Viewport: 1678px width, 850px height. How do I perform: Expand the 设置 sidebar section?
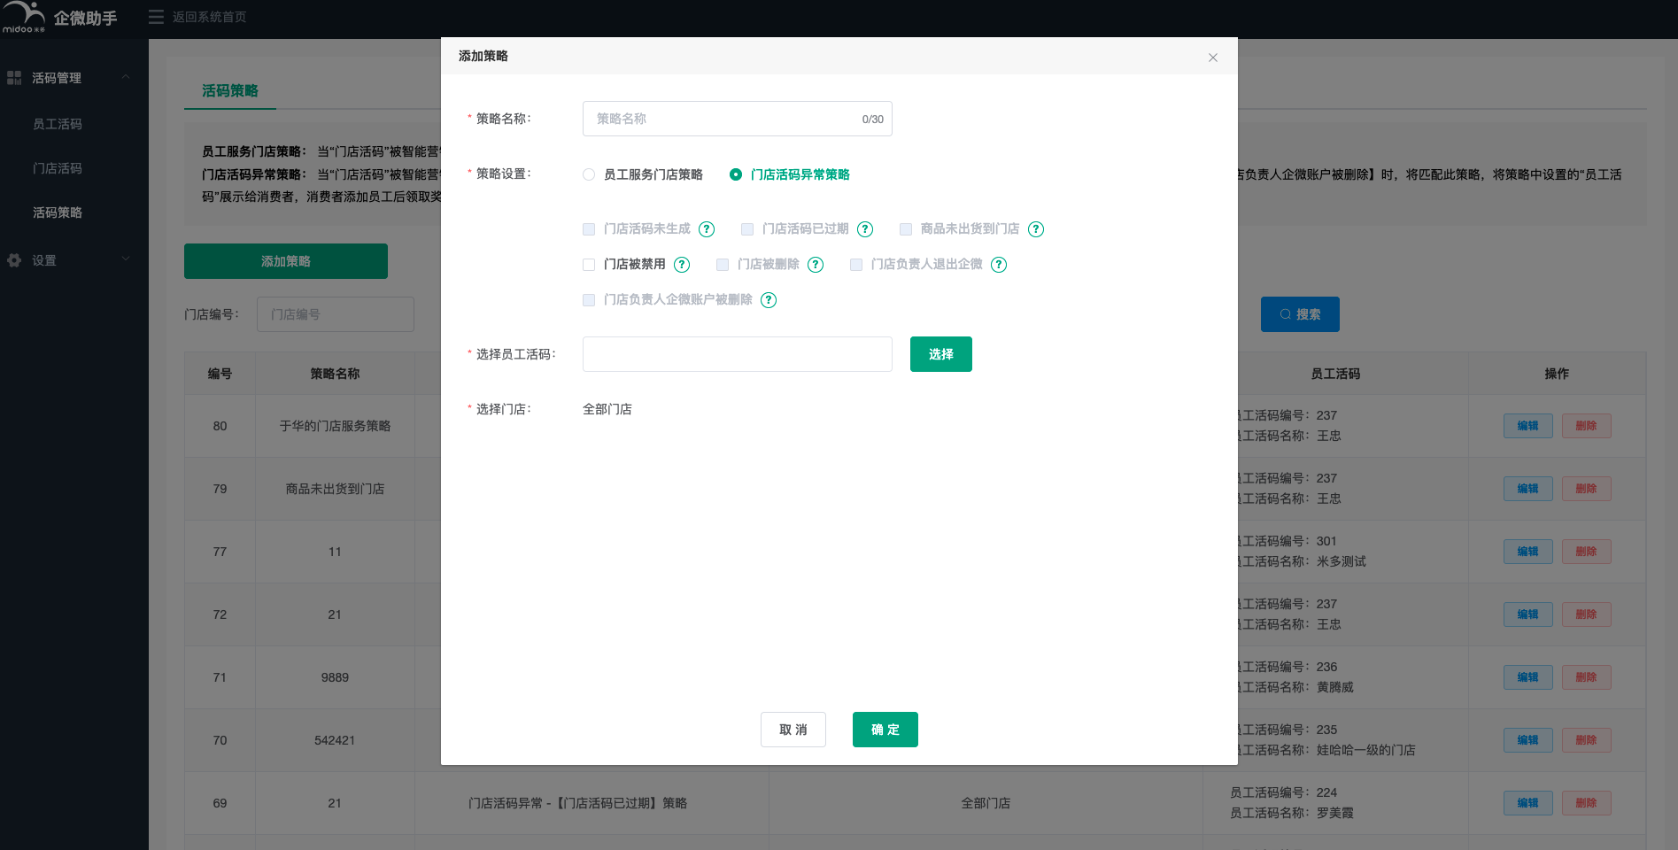(126, 259)
